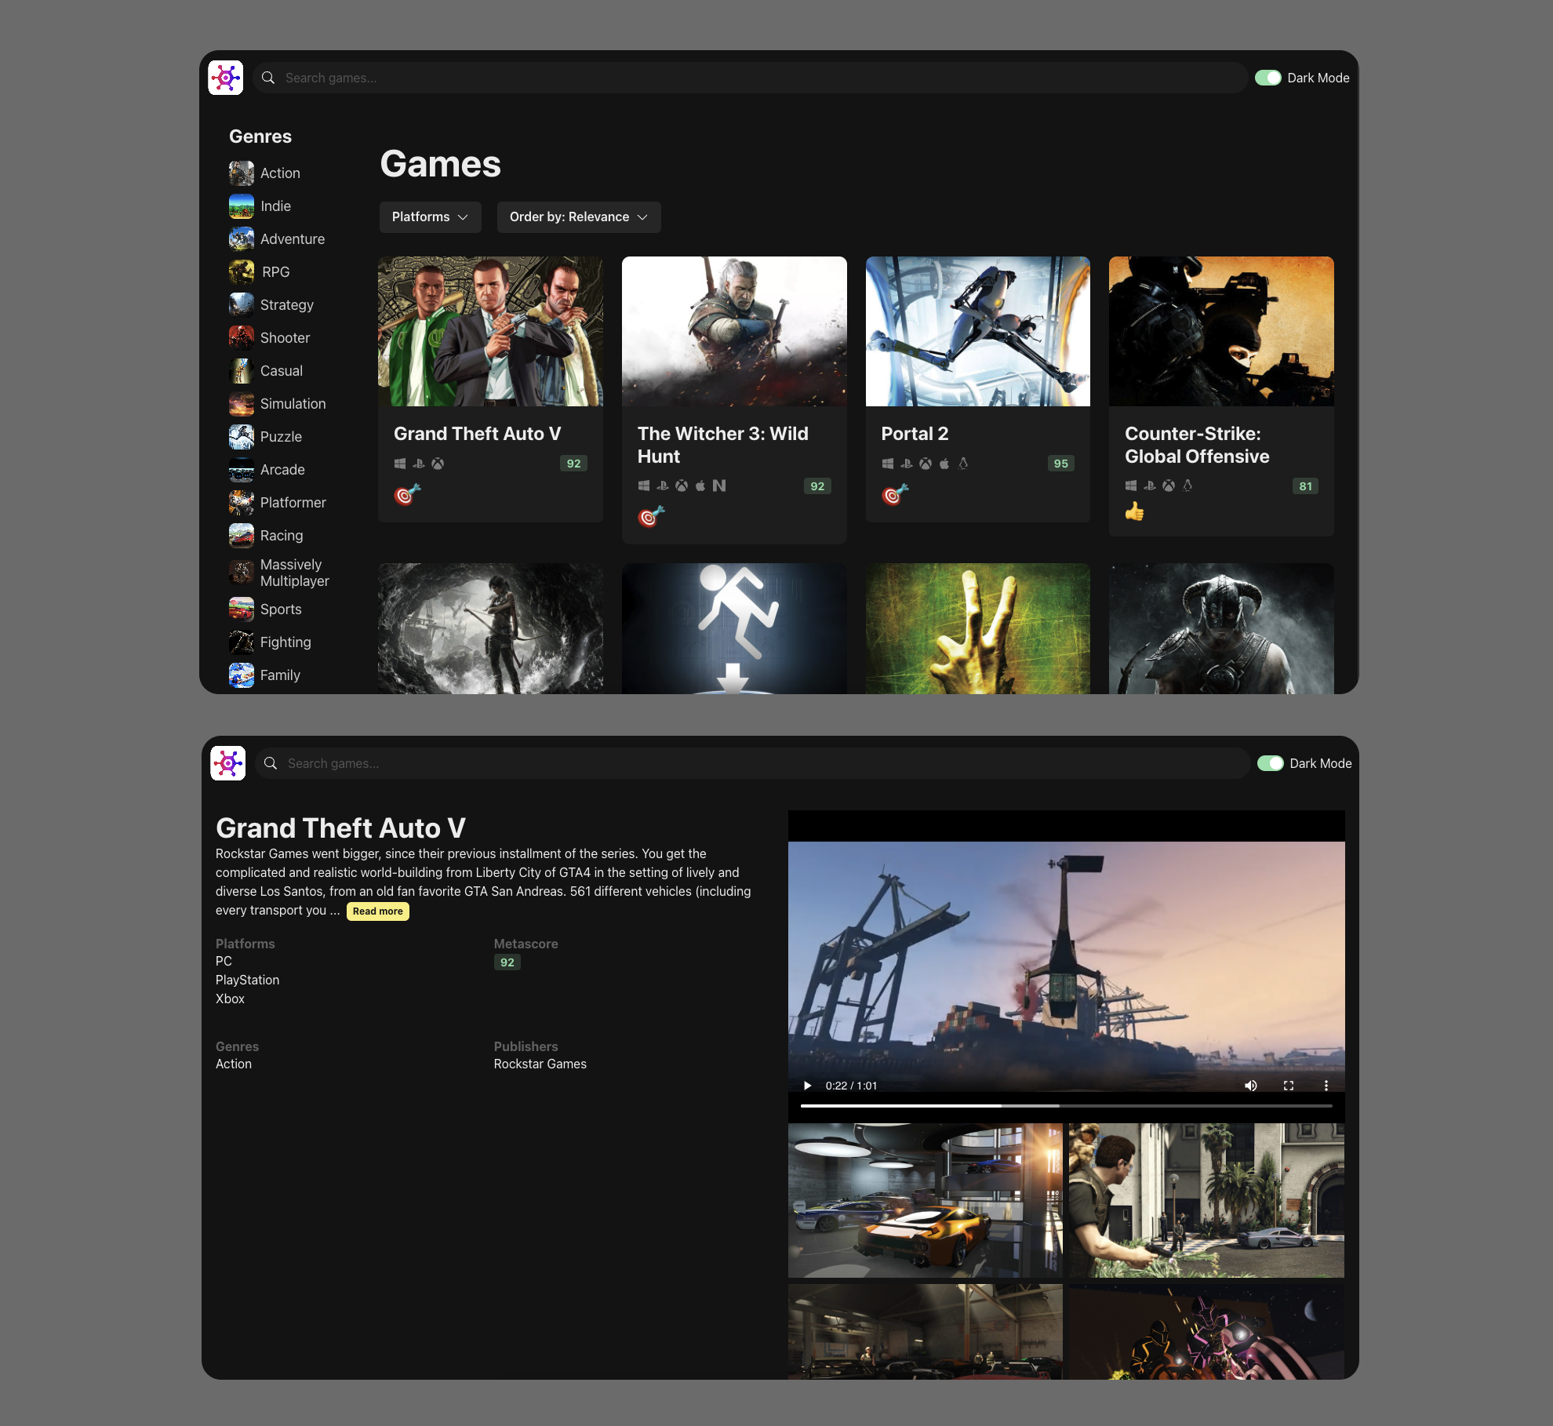Click play button on GTA V video

pyautogui.click(x=809, y=1085)
